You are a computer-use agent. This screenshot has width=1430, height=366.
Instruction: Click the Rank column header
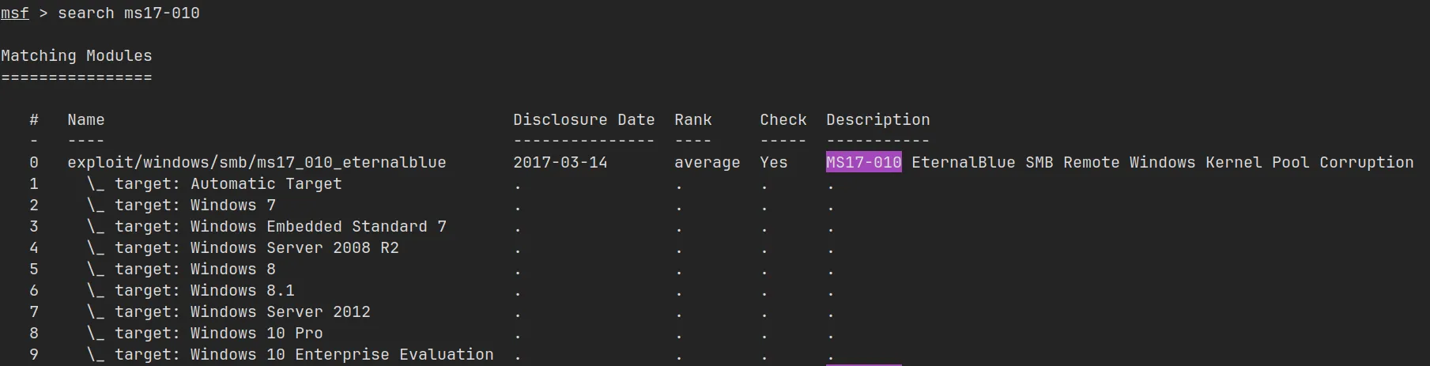(x=692, y=120)
